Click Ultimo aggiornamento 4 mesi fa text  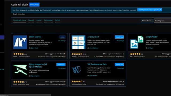click(x=55, y=54)
